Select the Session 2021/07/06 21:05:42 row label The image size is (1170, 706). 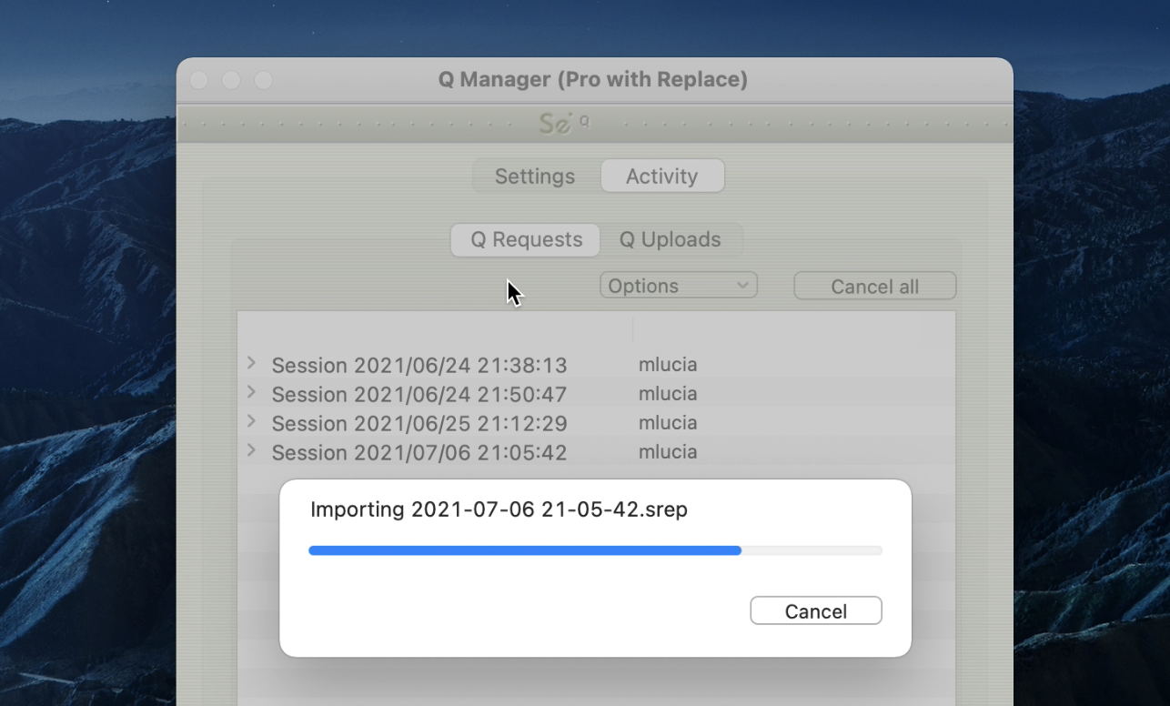pyautogui.click(x=419, y=453)
